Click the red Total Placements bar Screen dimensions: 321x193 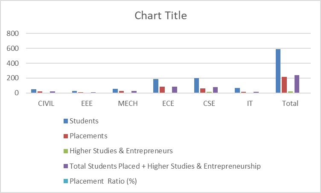click(x=284, y=85)
